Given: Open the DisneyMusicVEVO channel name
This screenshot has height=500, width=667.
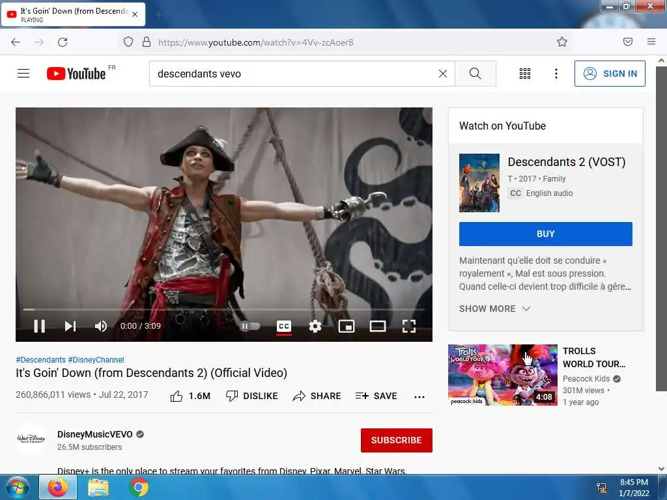Looking at the screenshot, I should click(95, 434).
